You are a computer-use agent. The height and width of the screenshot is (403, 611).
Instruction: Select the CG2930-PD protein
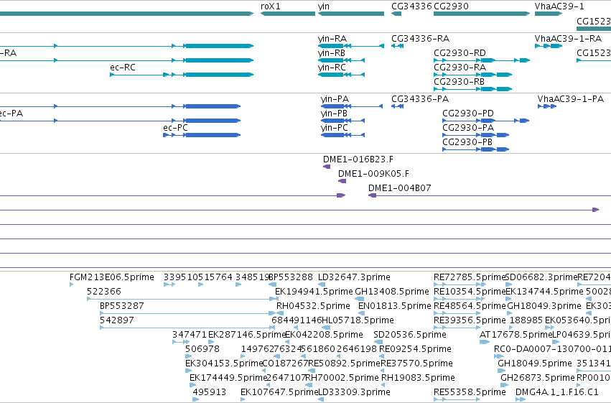coord(485,121)
